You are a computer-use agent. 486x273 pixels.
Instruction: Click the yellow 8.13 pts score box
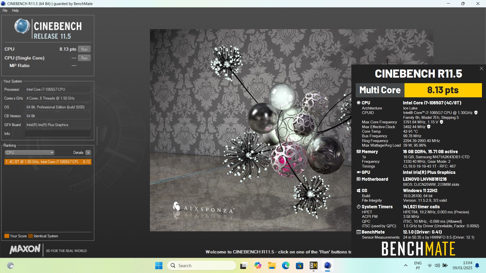pyautogui.click(x=443, y=90)
